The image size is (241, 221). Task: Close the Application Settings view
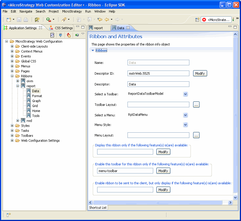(x=41, y=28)
